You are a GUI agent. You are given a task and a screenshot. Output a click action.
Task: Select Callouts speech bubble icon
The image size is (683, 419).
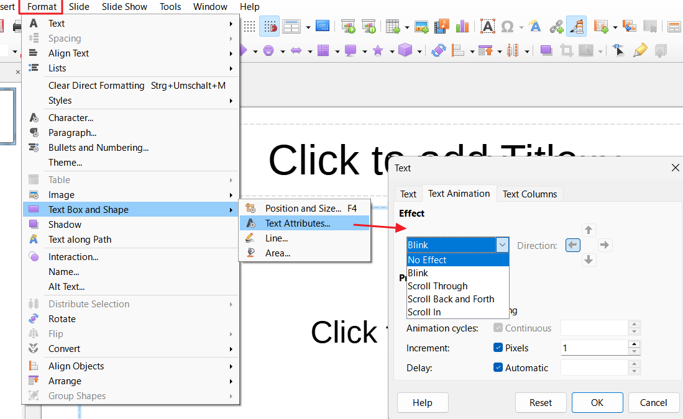click(x=351, y=50)
